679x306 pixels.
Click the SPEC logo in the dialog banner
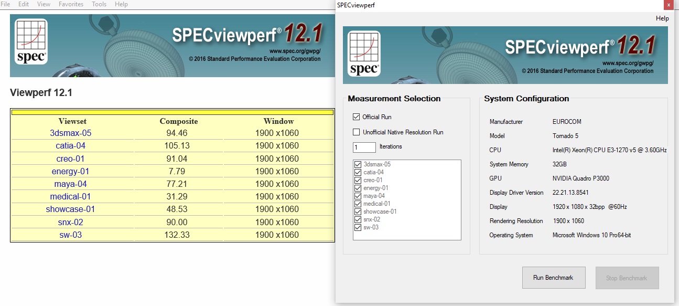click(365, 54)
